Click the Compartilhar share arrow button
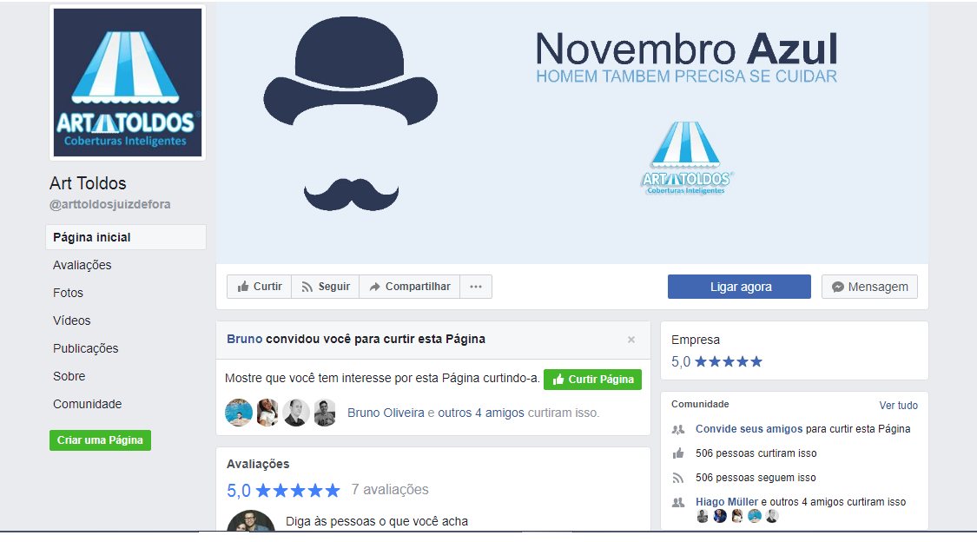The width and height of the screenshot is (977, 542). tap(409, 287)
